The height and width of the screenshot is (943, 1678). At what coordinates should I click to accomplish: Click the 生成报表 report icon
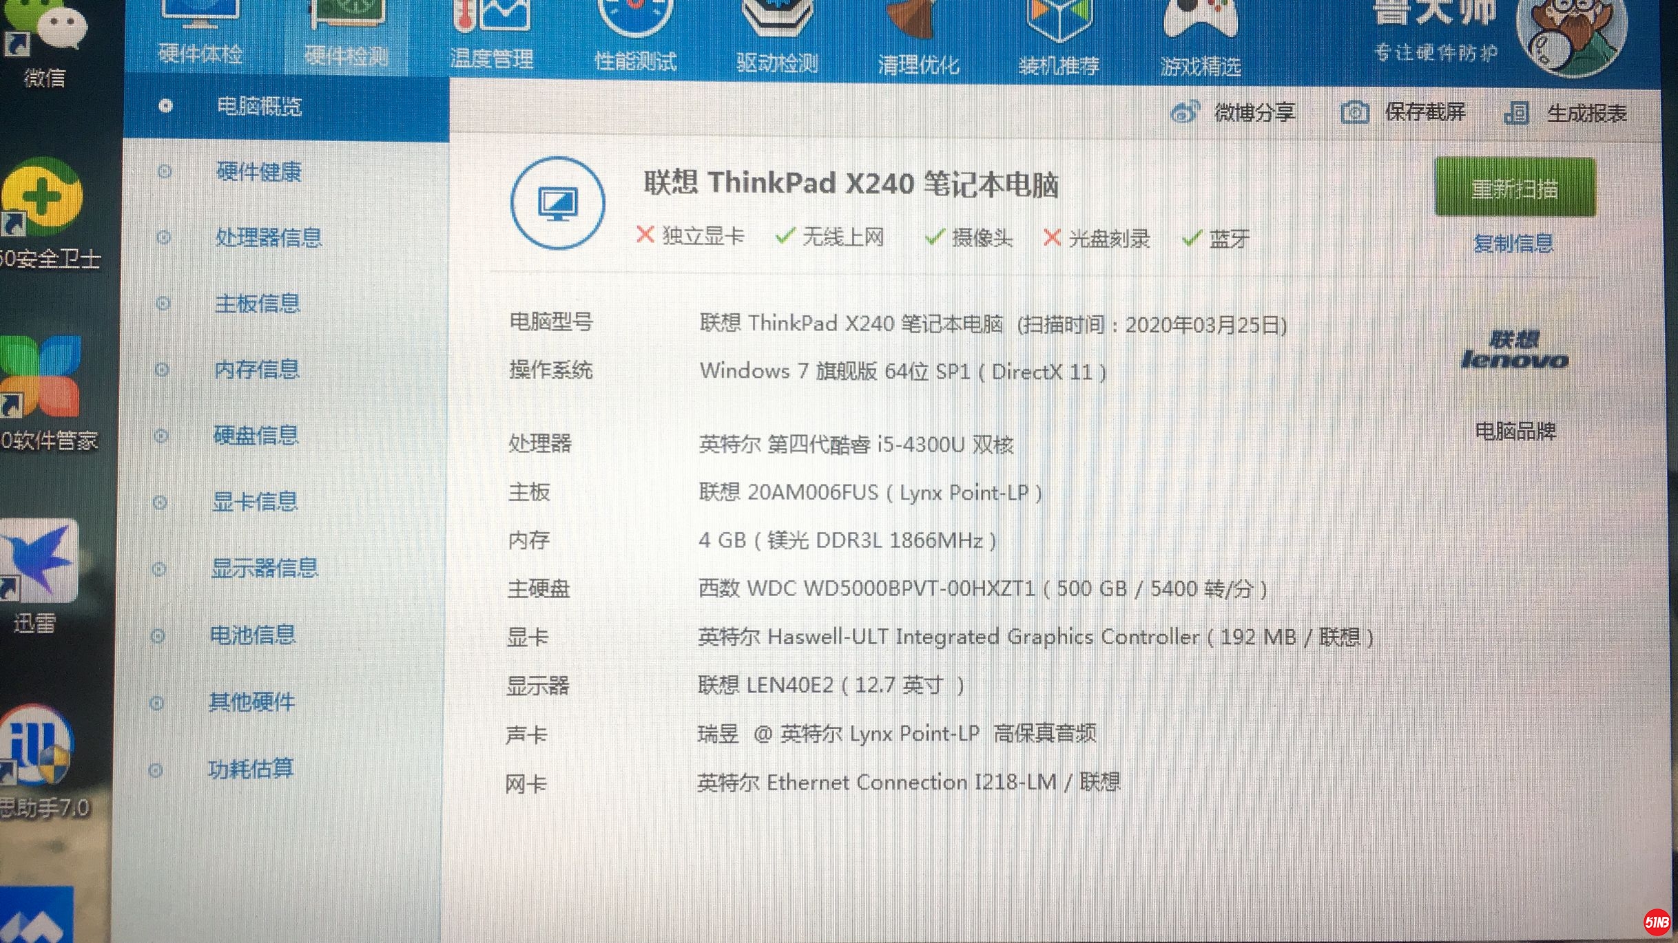click(x=1516, y=113)
